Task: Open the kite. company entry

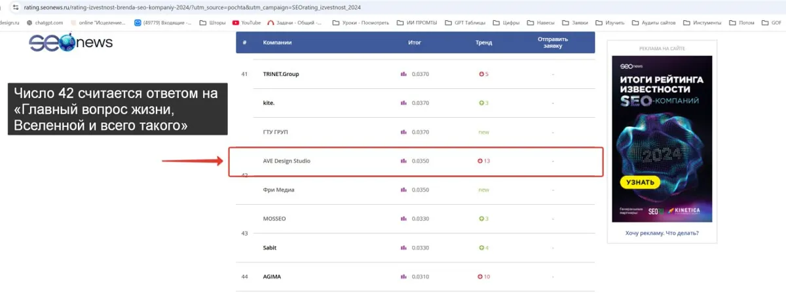Action: (269, 103)
